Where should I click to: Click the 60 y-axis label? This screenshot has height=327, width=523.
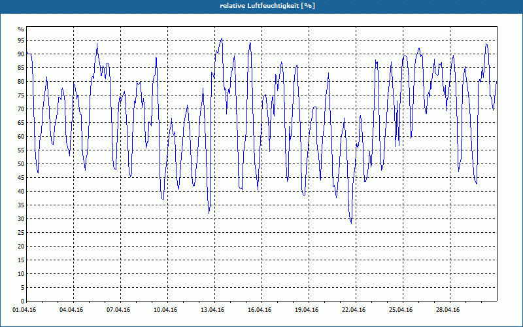click(x=21, y=137)
